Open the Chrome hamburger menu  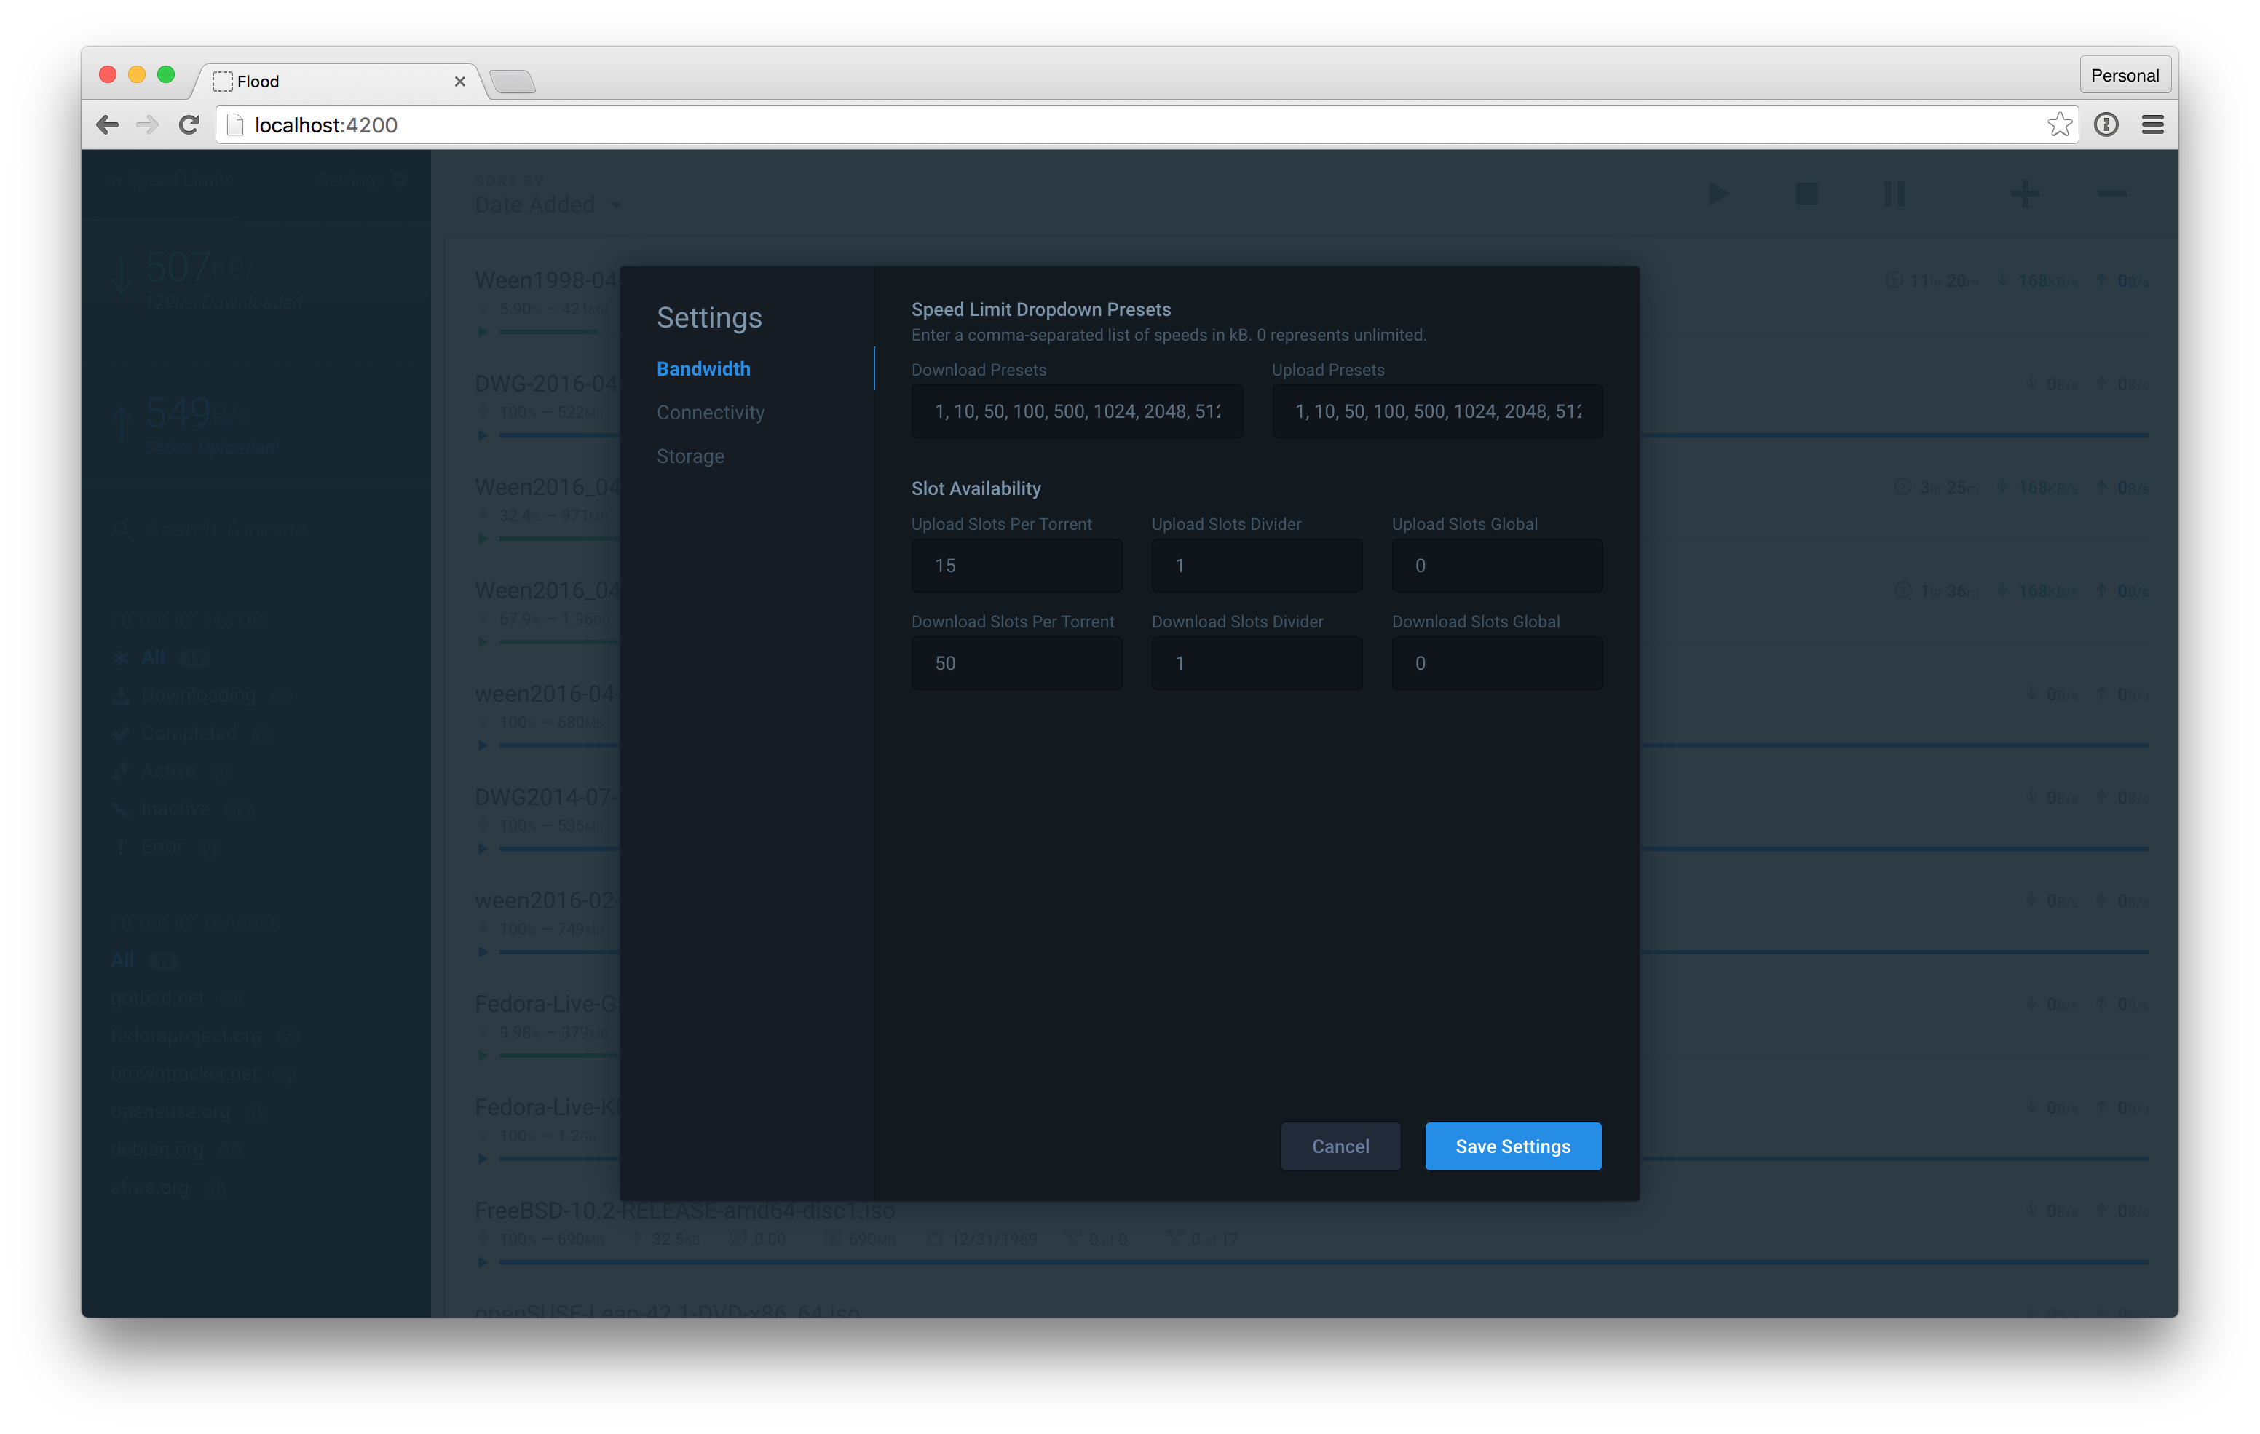(x=2153, y=124)
